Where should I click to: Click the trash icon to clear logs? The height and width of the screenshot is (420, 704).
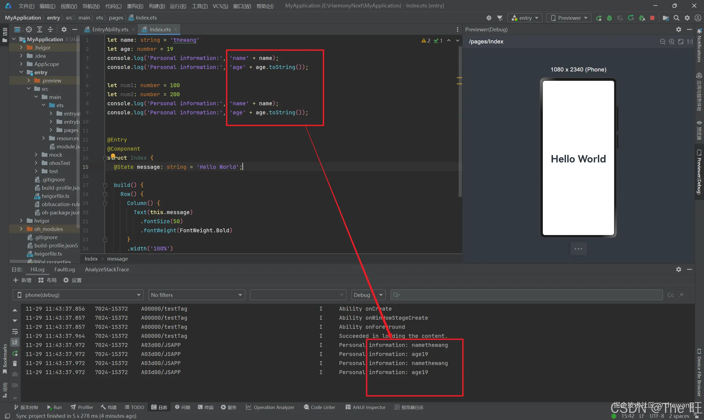15,363
